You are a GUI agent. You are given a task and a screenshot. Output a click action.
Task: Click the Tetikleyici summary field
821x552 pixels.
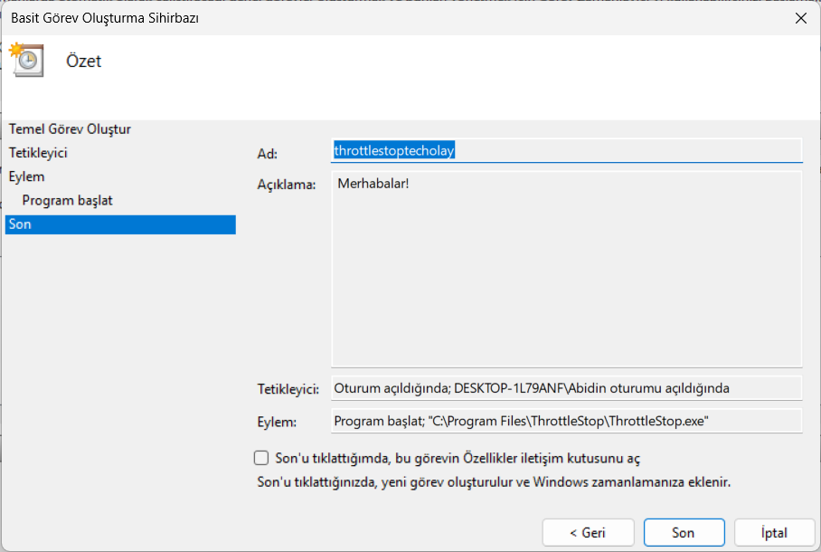tap(567, 388)
